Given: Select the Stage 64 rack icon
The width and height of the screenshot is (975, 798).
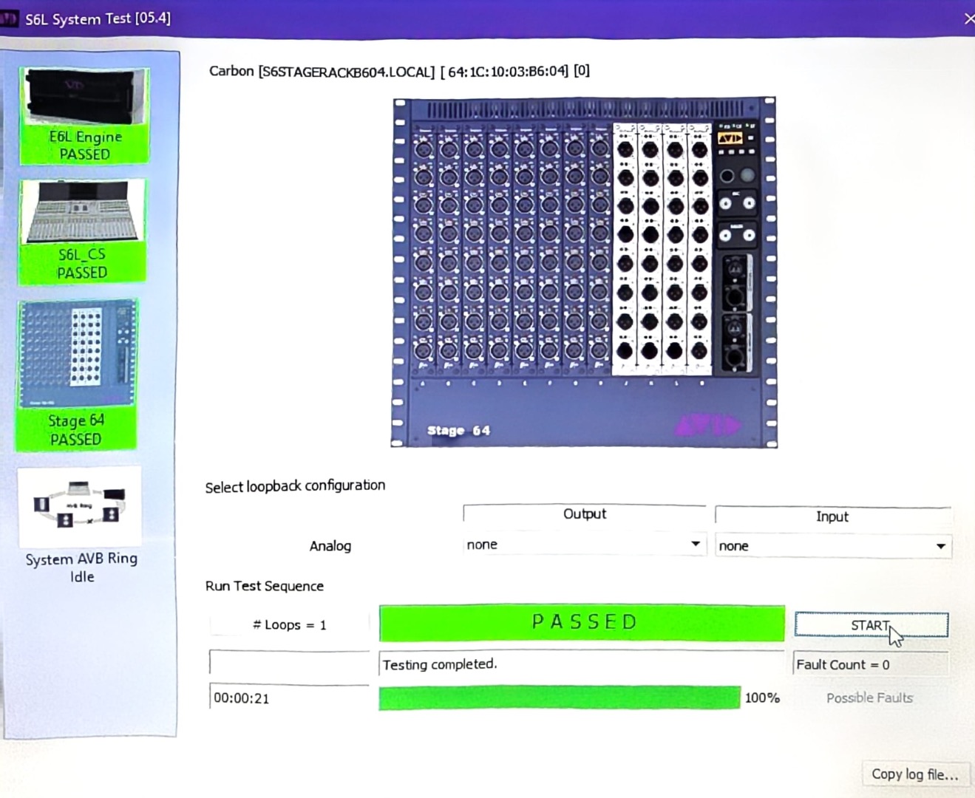Looking at the screenshot, I should 76,375.
